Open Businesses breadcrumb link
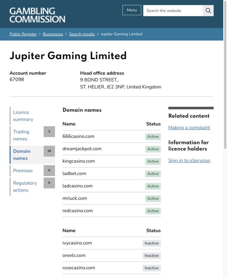Image resolution: width=227 pixels, height=278 pixels. pos(53,34)
